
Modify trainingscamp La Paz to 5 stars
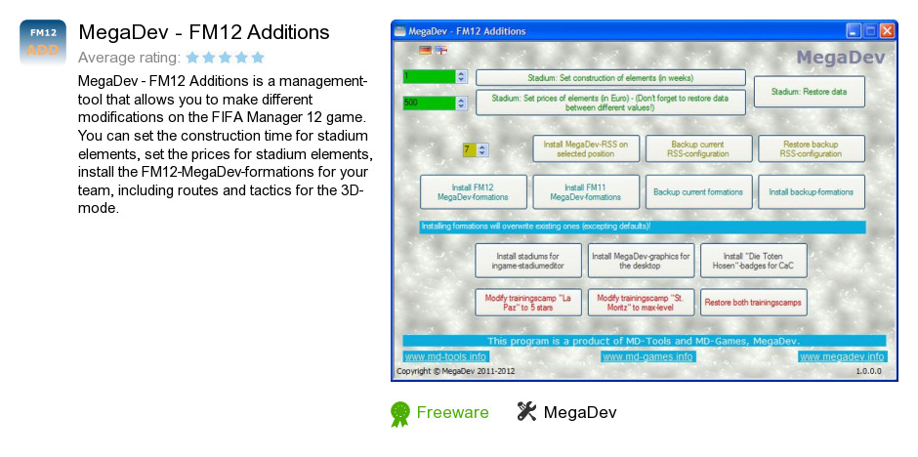528,303
